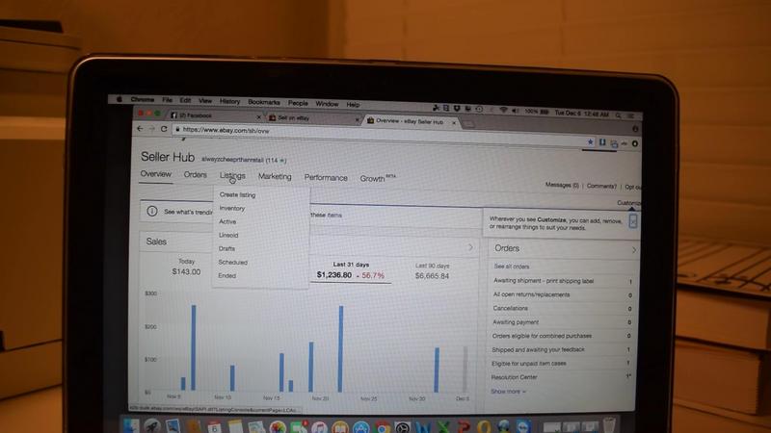Select Unsold from Listings menu

pyautogui.click(x=228, y=235)
